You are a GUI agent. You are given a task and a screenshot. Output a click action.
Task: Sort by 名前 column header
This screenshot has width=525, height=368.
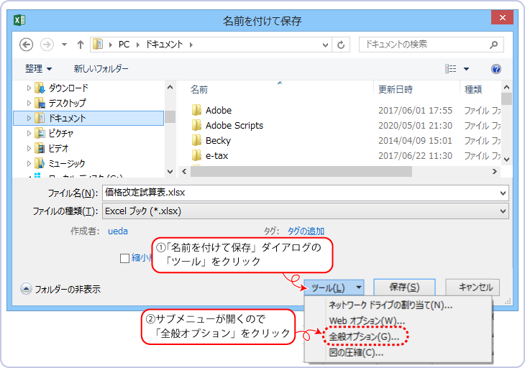[199, 90]
